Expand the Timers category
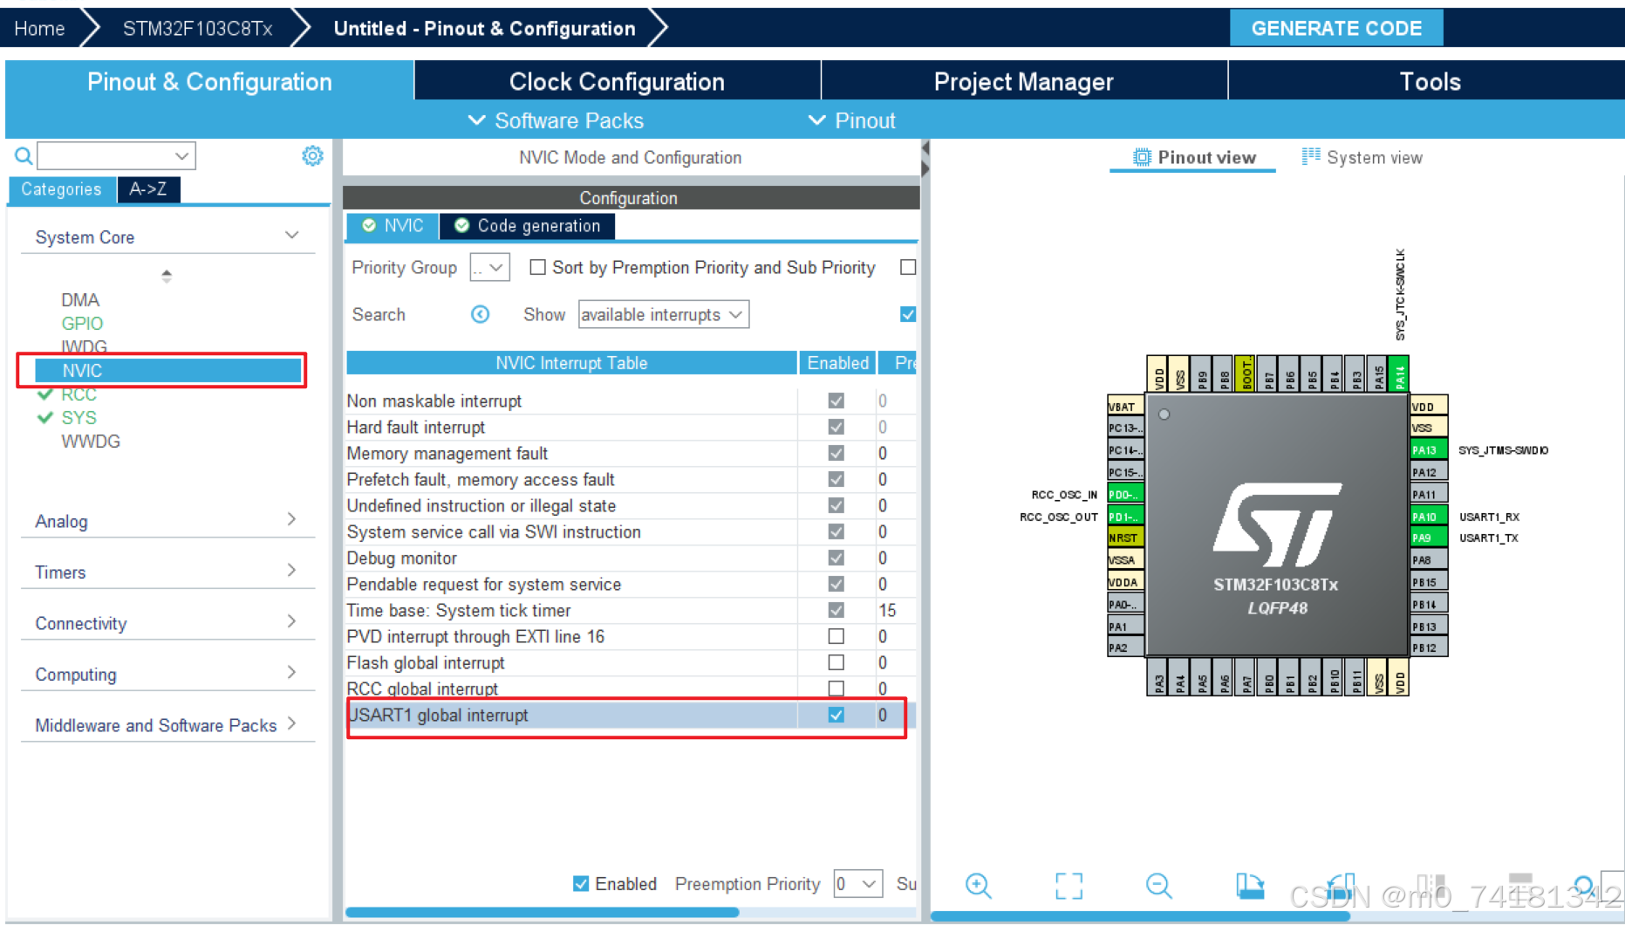Screen dimensions: 1625x925 [291, 570]
